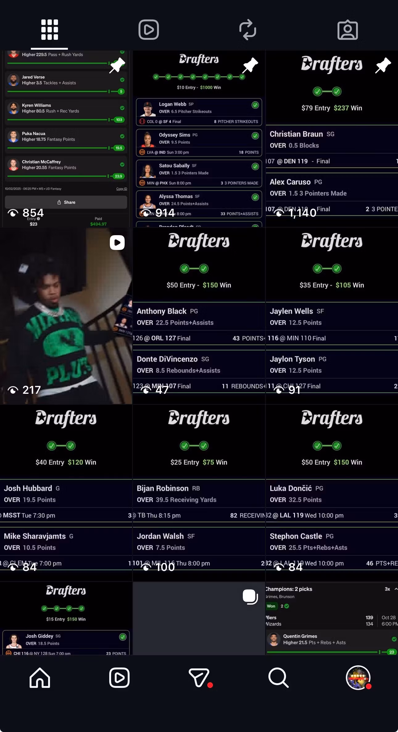Open the Reels tab on the profile

click(x=149, y=30)
